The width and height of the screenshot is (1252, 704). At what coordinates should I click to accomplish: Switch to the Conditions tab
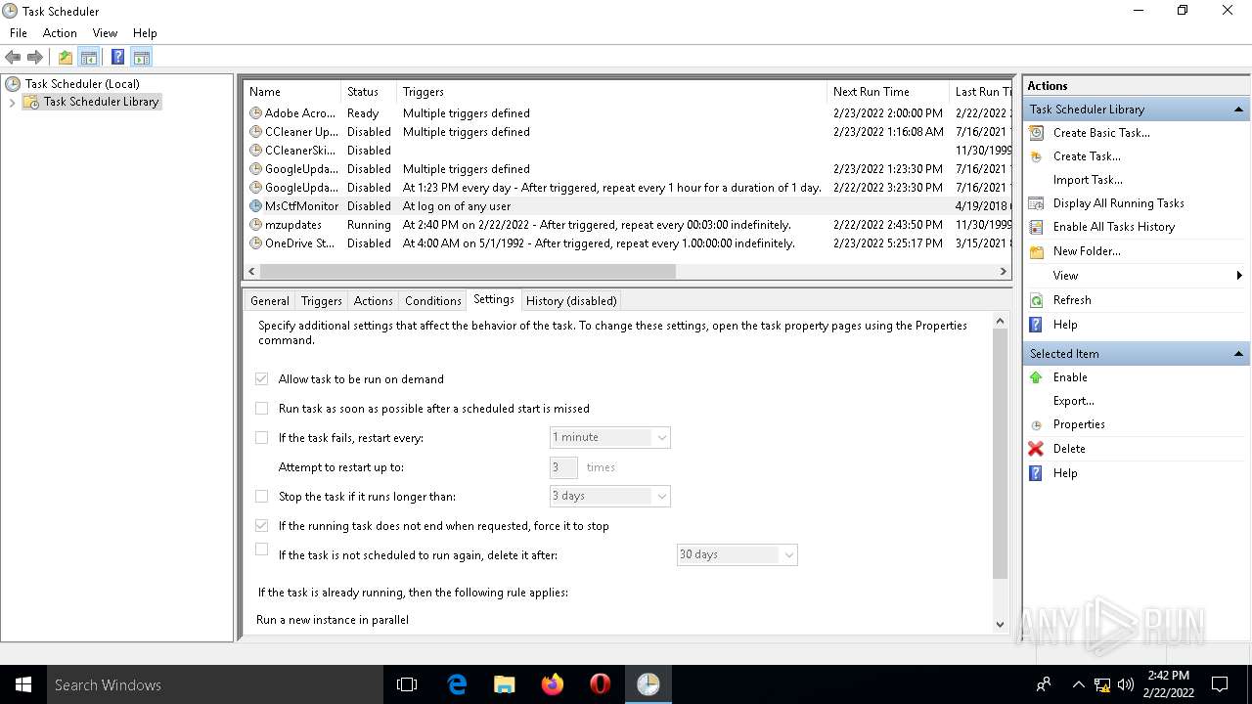pos(433,301)
